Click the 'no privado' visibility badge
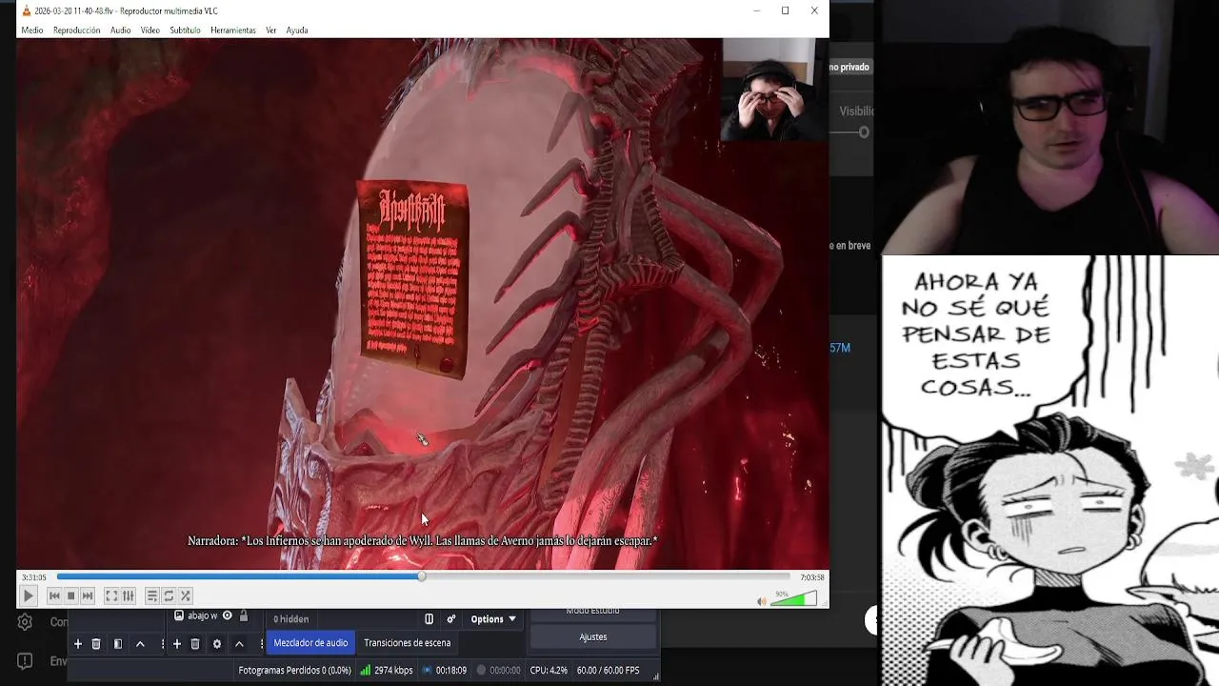Image resolution: width=1219 pixels, height=686 pixels. pos(849,68)
